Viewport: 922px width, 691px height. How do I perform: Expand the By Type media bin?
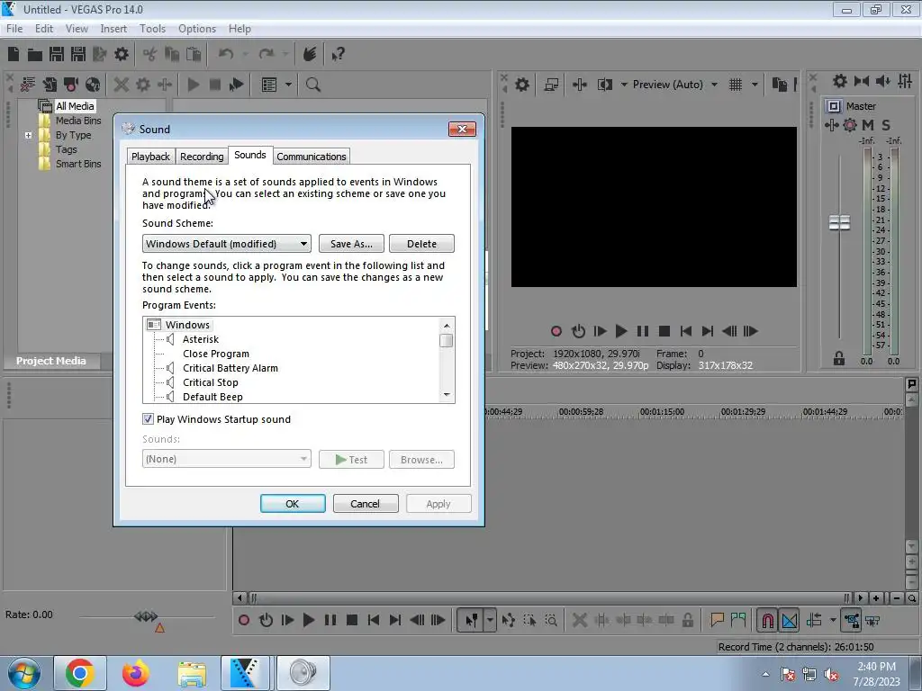point(28,135)
